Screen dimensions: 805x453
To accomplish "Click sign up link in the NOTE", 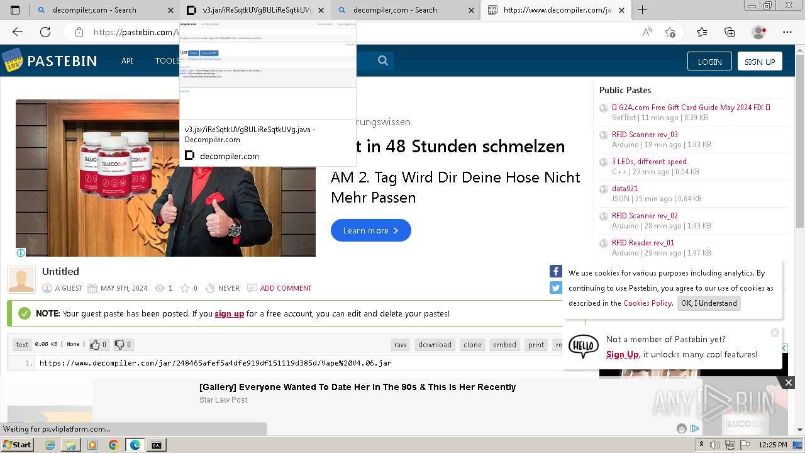I will 230,313.
